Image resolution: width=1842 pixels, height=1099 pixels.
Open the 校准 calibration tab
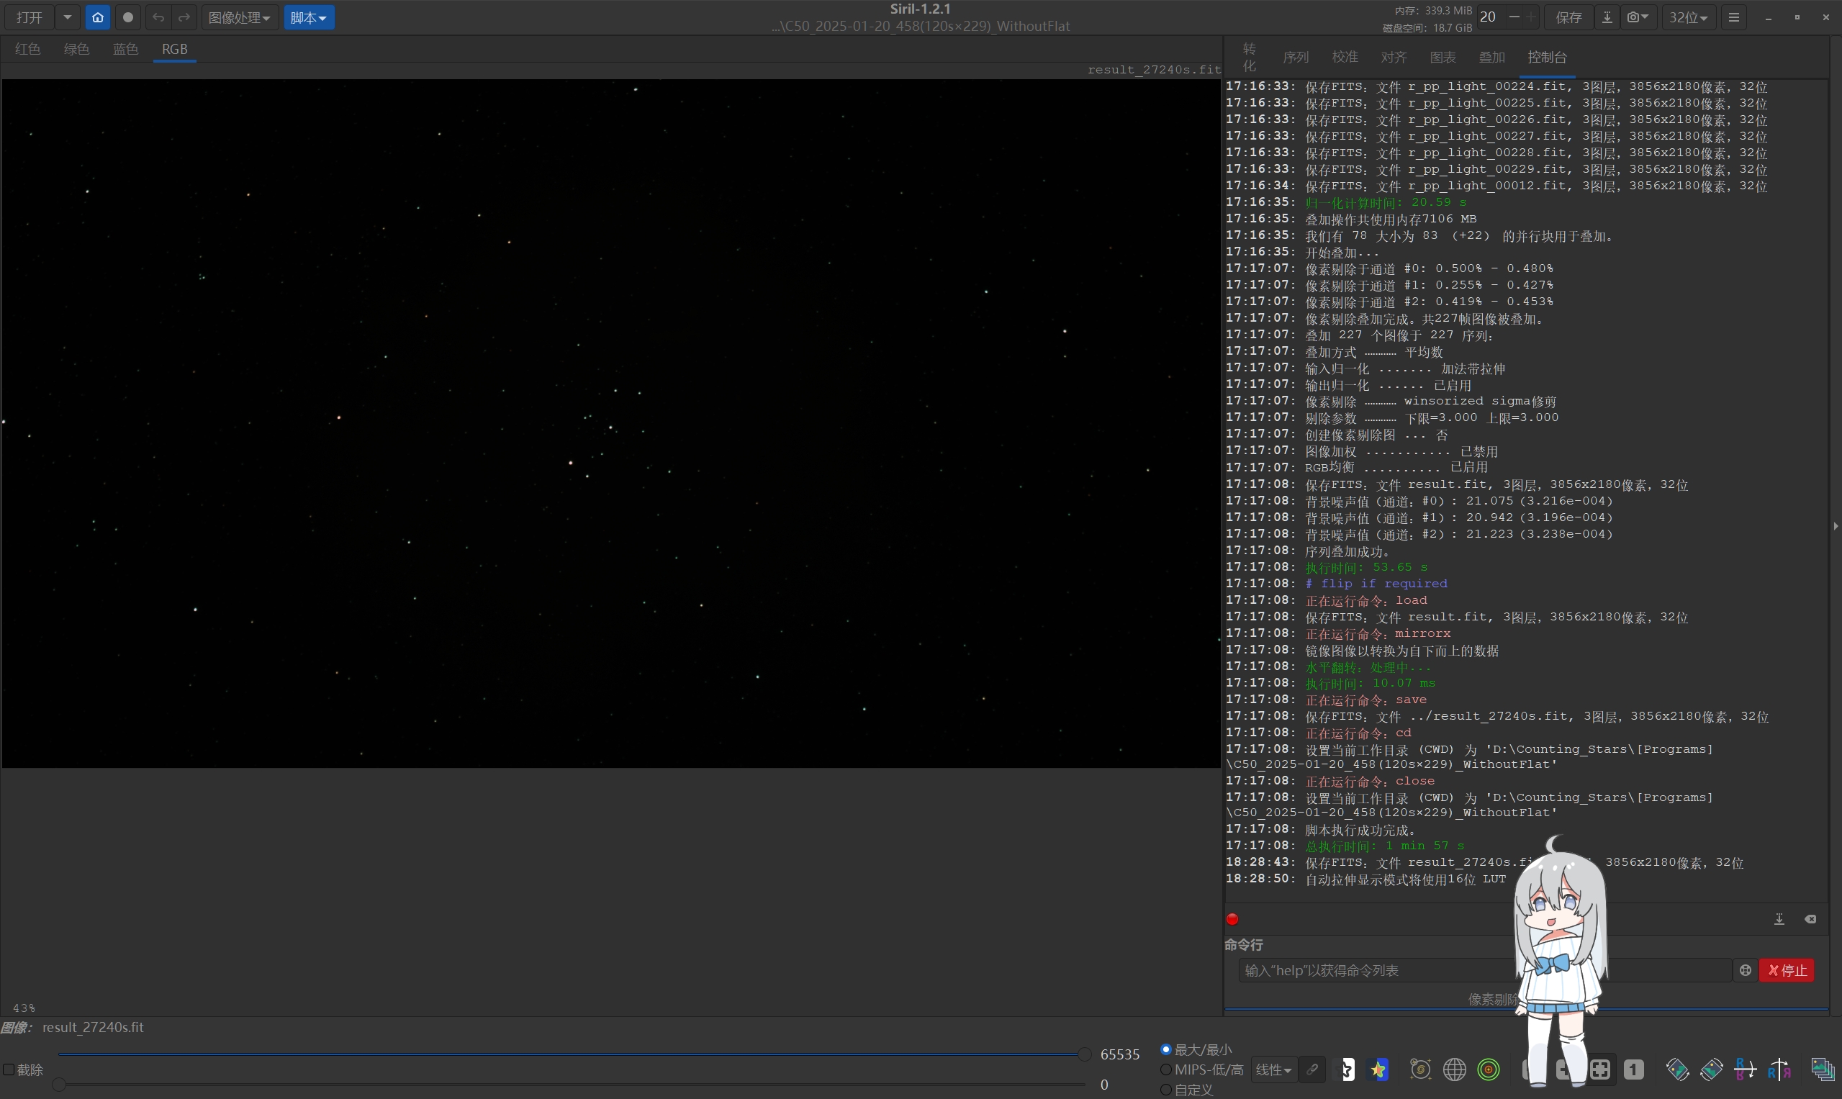point(1345,57)
